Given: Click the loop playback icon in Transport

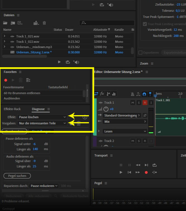Looking at the screenshot, I should click(154, 165).
